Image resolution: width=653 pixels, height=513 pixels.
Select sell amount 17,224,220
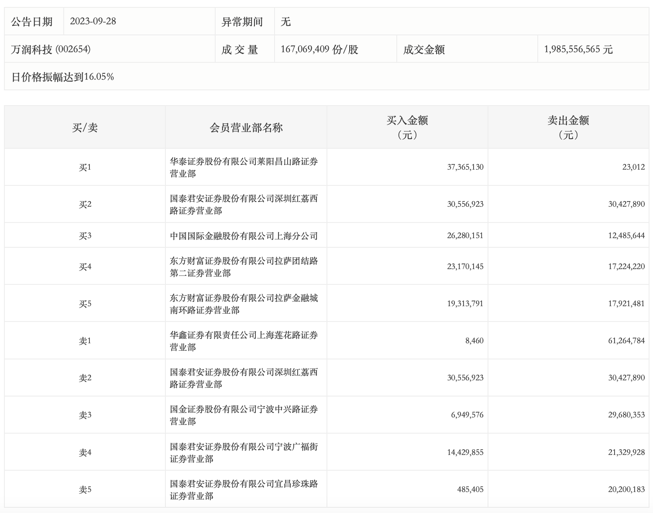point(626,267)
